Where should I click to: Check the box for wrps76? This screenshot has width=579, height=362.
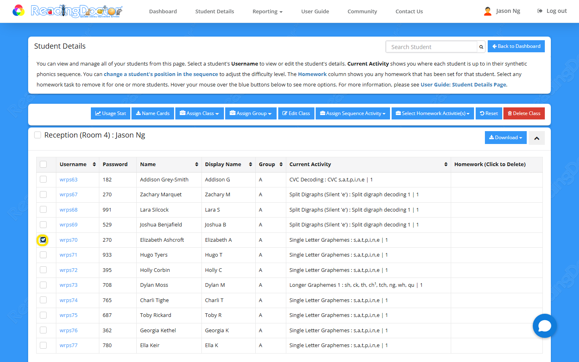[x=43, y=330]
